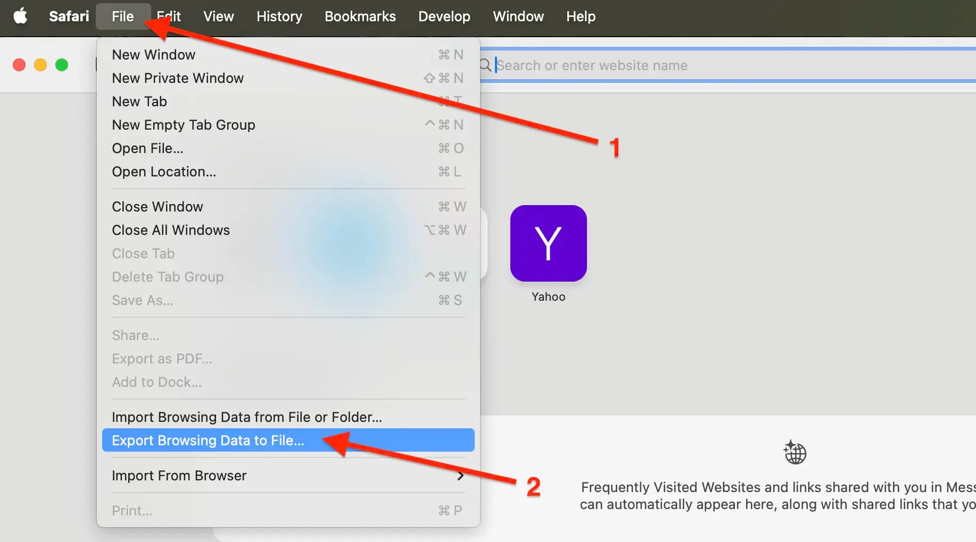Open the Develop menu
This screenshot has height=542, width=976.
pos(444,16)
